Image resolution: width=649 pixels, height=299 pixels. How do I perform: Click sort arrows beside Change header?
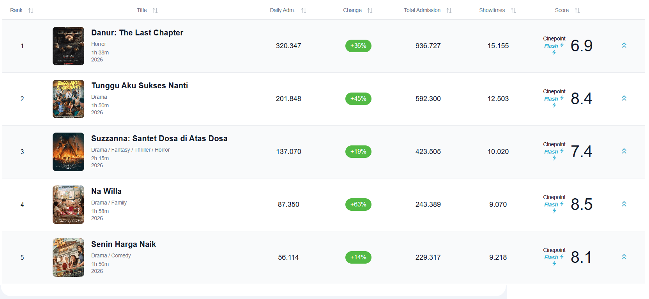tap(370, 10)
